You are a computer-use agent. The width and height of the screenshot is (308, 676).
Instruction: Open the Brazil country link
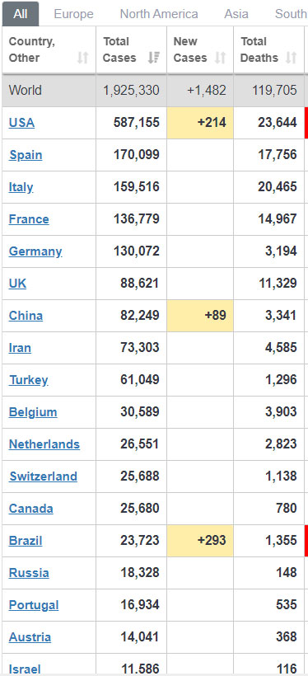[26, 541]
